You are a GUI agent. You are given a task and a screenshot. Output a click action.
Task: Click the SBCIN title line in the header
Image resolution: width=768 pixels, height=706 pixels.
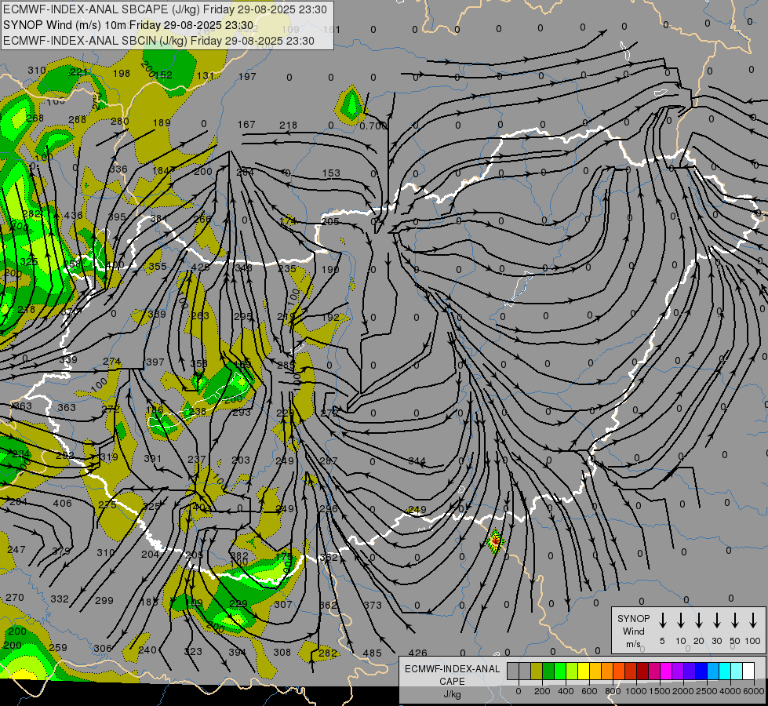pyautogui.click(x=158, y=41)
